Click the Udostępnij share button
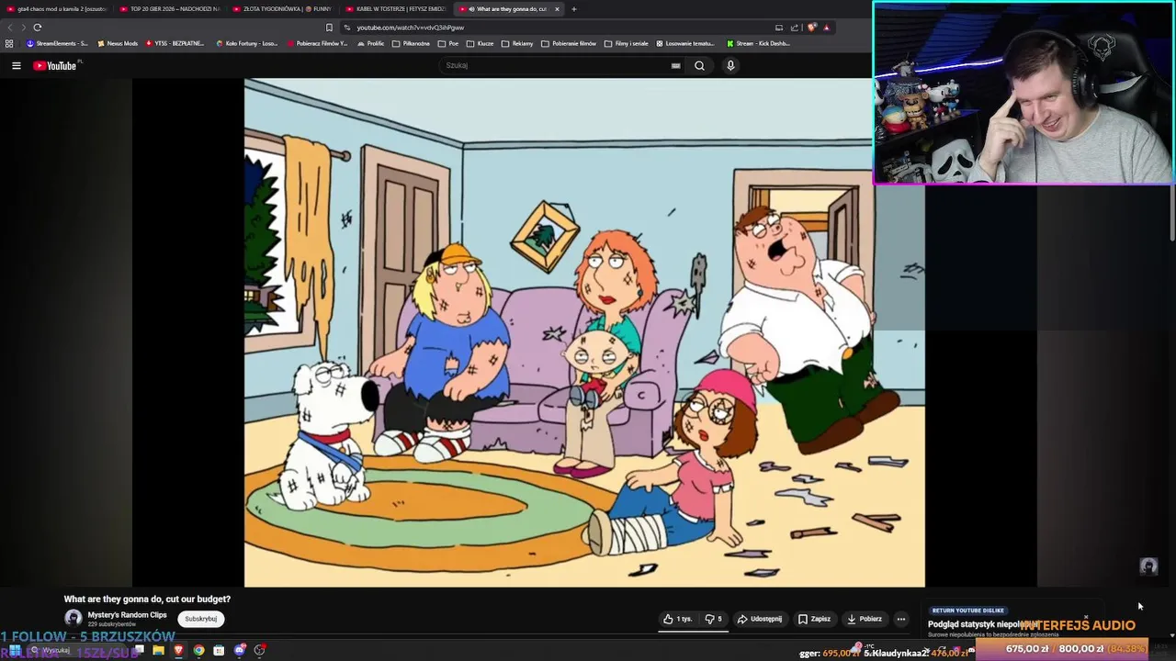The width and height of the screenshot is (1176, 661). 760,619
